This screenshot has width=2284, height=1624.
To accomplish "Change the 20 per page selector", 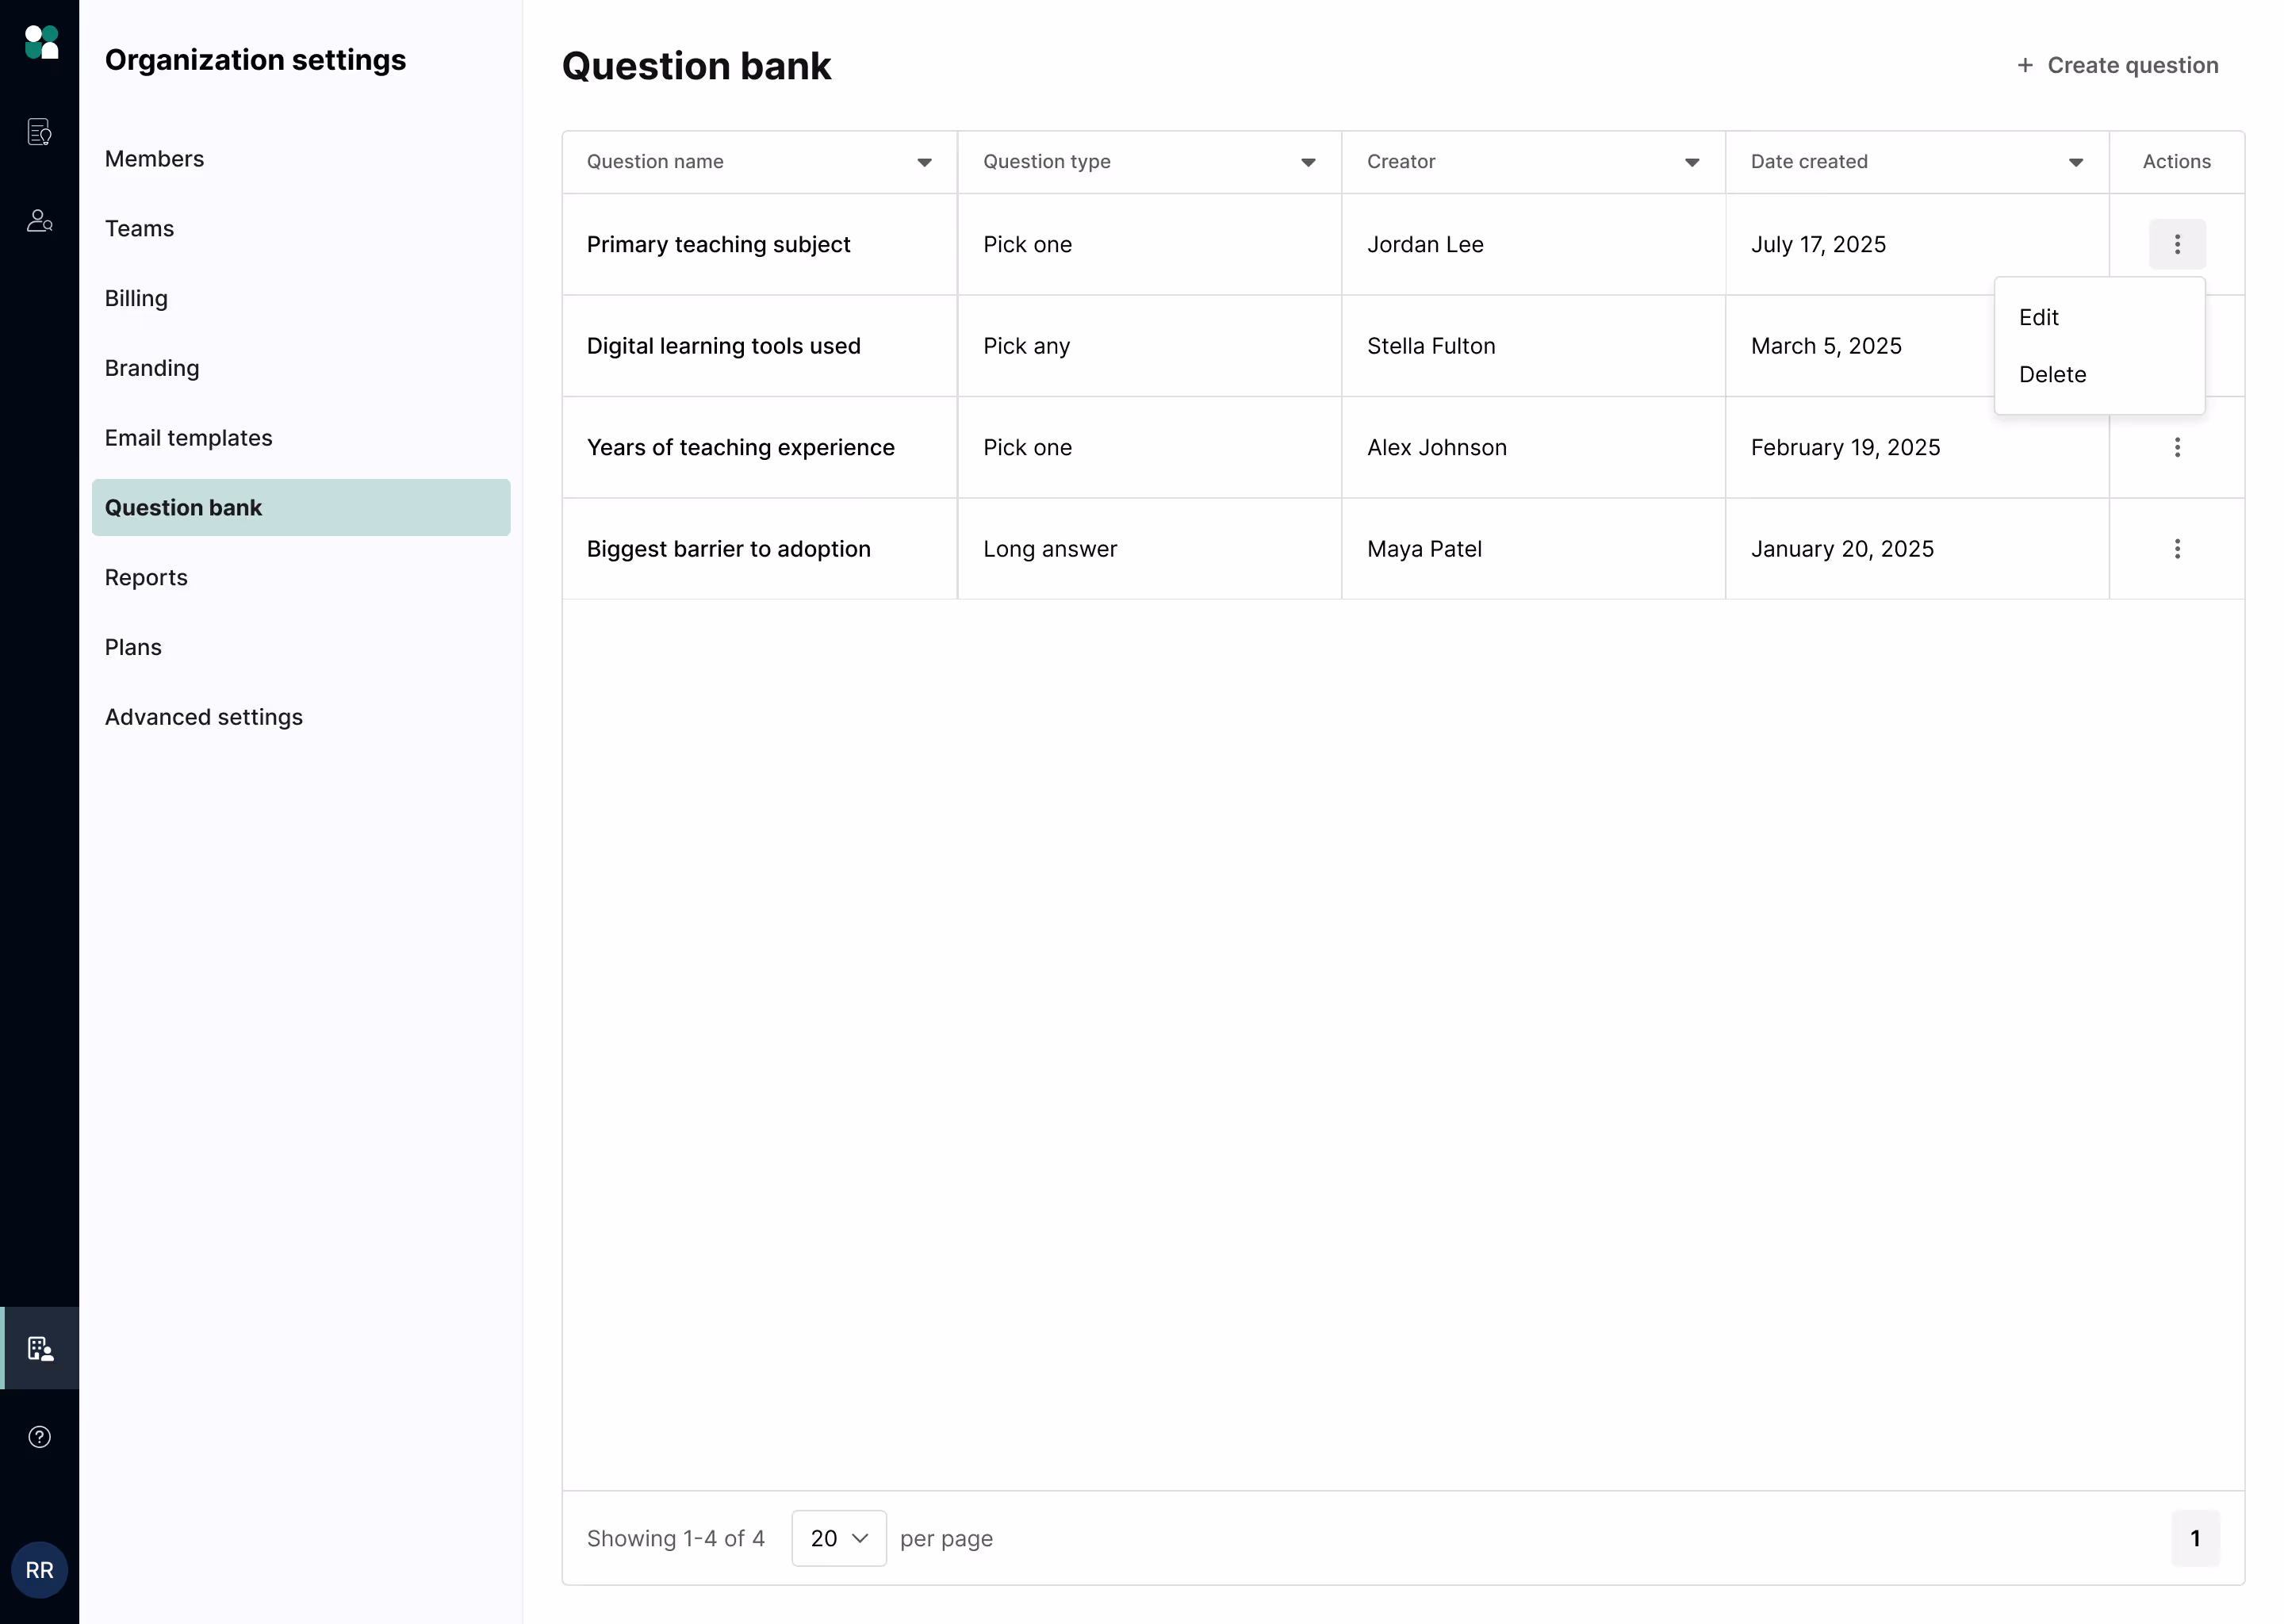I will tap(838, 1538).
